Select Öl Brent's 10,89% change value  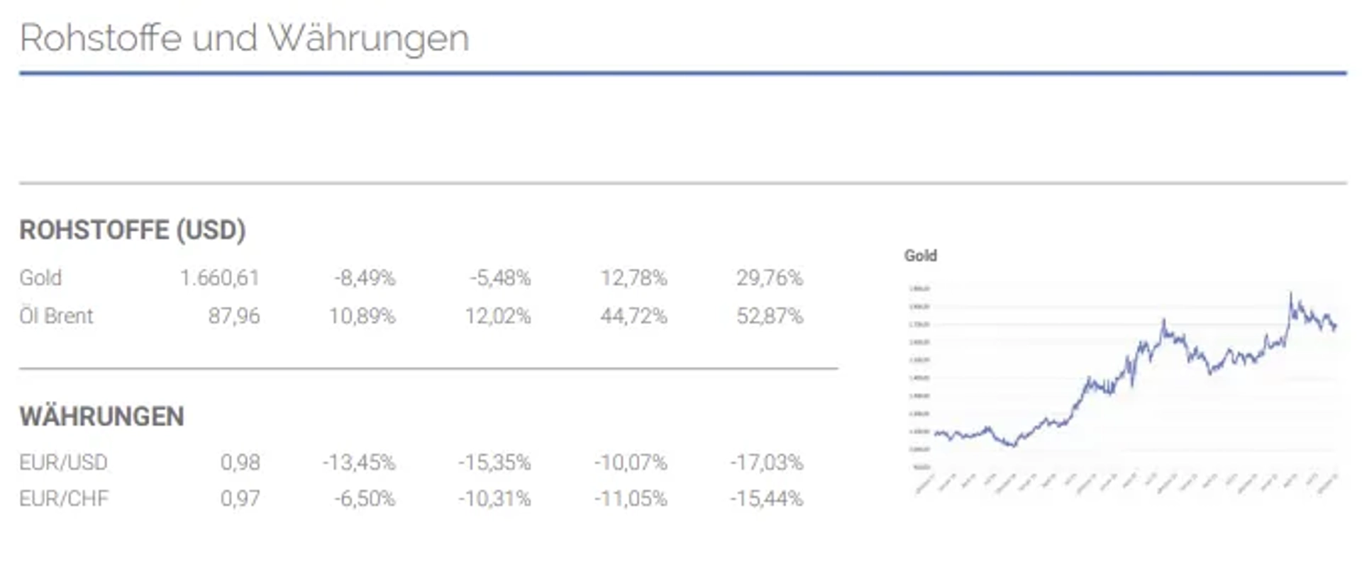pos(362,316)
